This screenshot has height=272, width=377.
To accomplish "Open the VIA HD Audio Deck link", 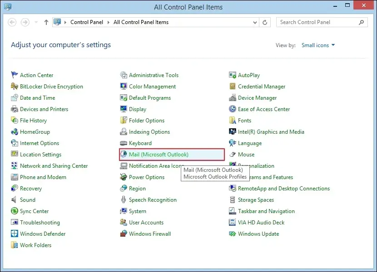I will coord(261,222).
